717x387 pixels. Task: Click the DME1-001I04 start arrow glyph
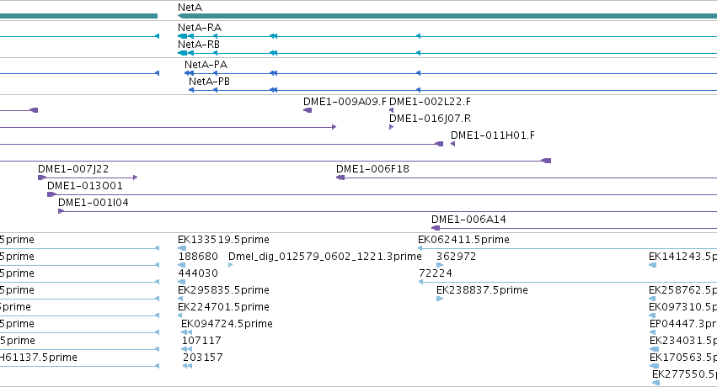[61, 211]
